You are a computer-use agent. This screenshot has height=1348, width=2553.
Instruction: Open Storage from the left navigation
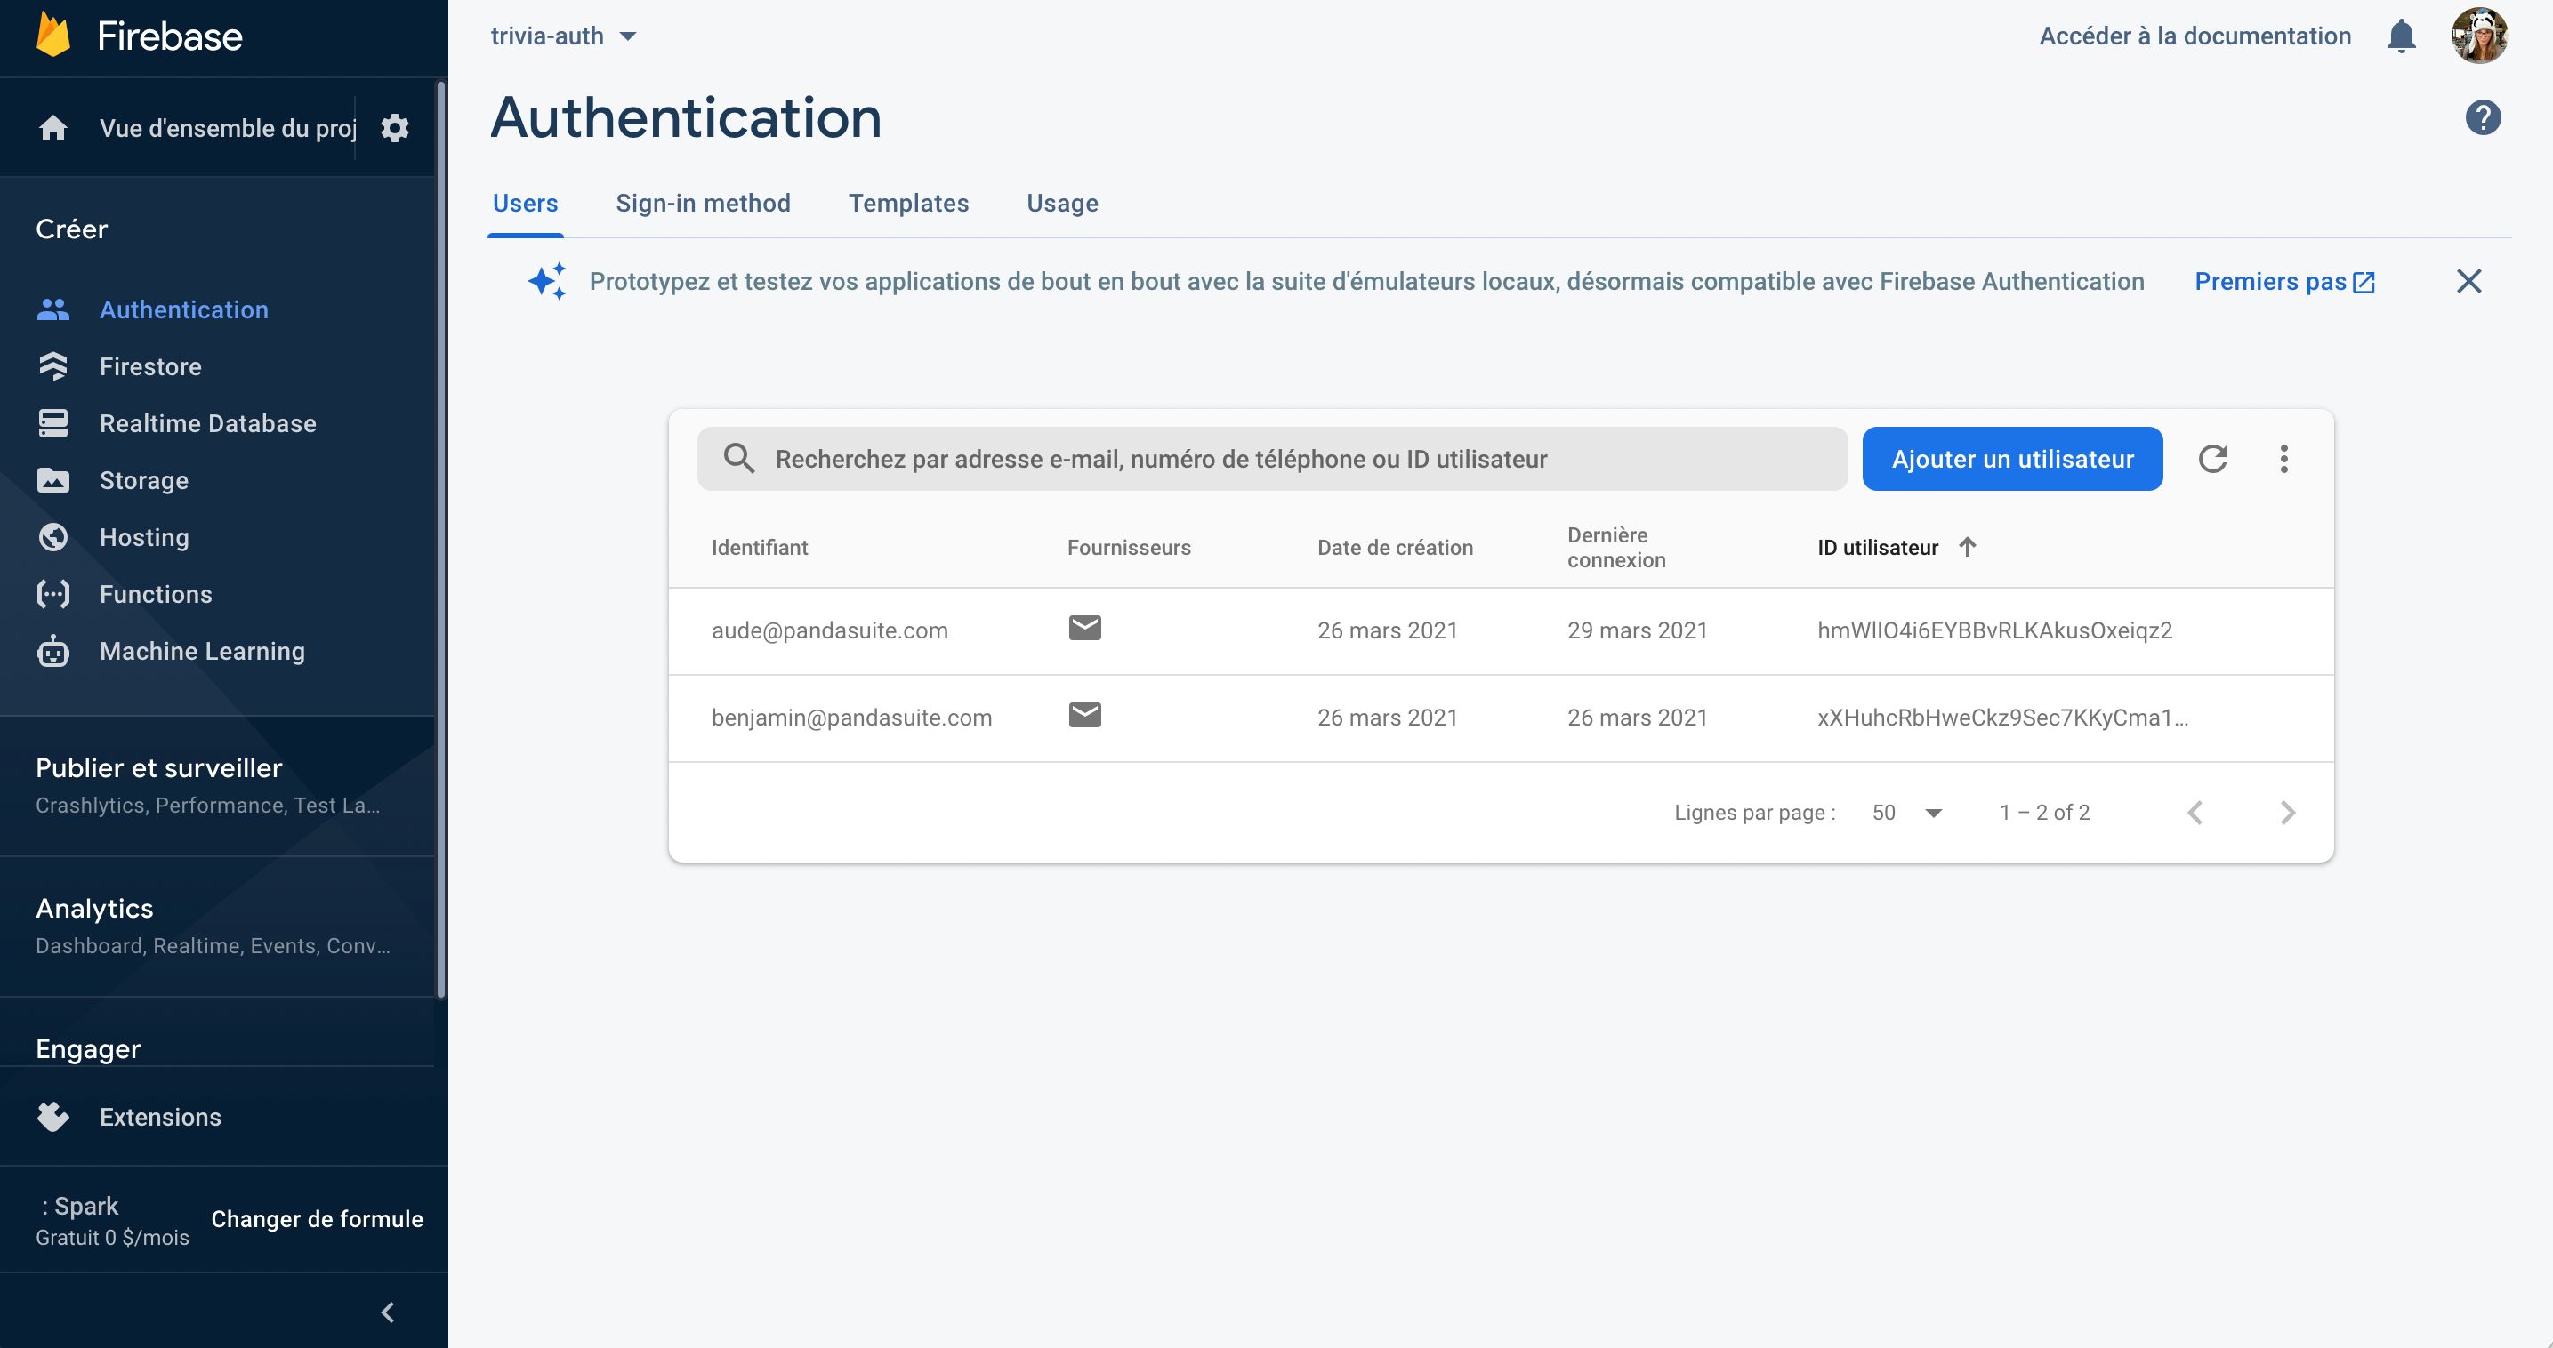(142, 480)
